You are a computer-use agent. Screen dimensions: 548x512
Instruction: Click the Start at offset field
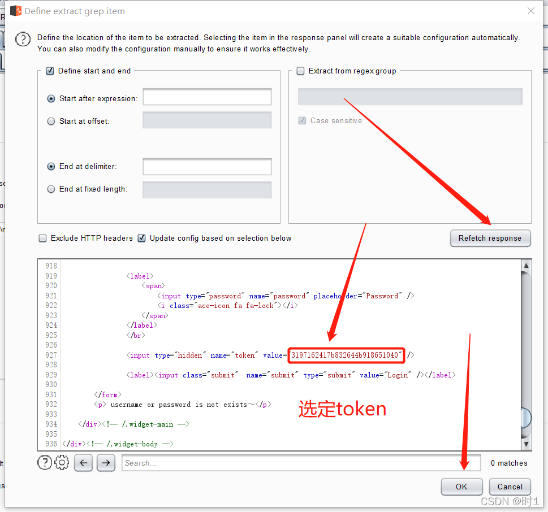coord(207,120)
